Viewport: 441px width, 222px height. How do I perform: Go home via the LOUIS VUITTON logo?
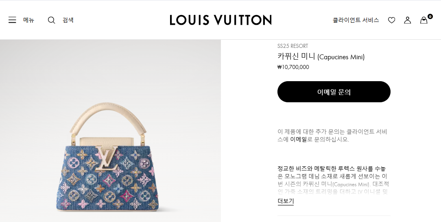(220, 20)
